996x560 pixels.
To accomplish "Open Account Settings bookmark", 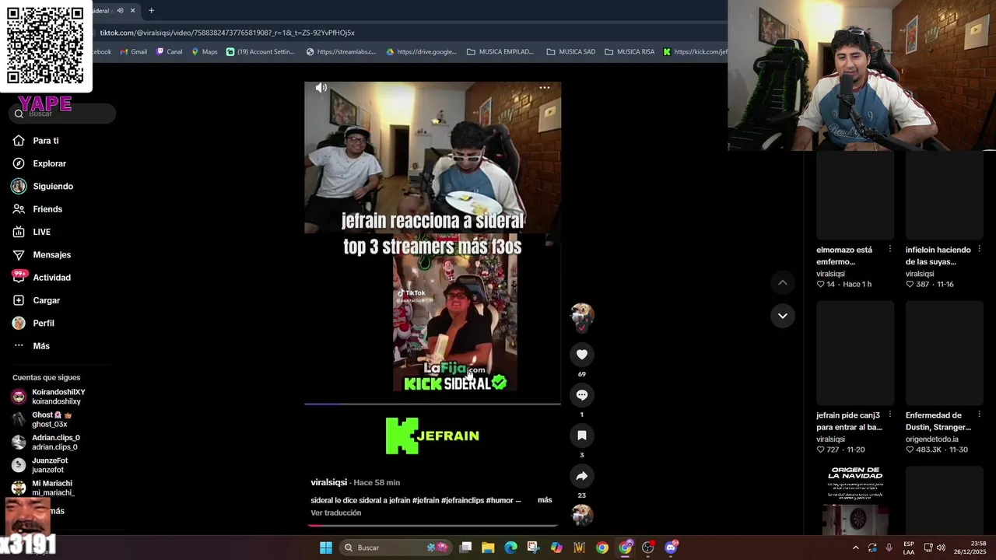I will 261,52.
